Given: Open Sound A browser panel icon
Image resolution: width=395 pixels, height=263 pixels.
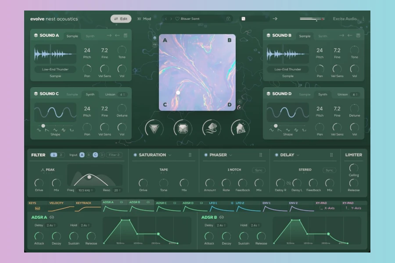Looking at the screenshot, I should click(126, 36).
